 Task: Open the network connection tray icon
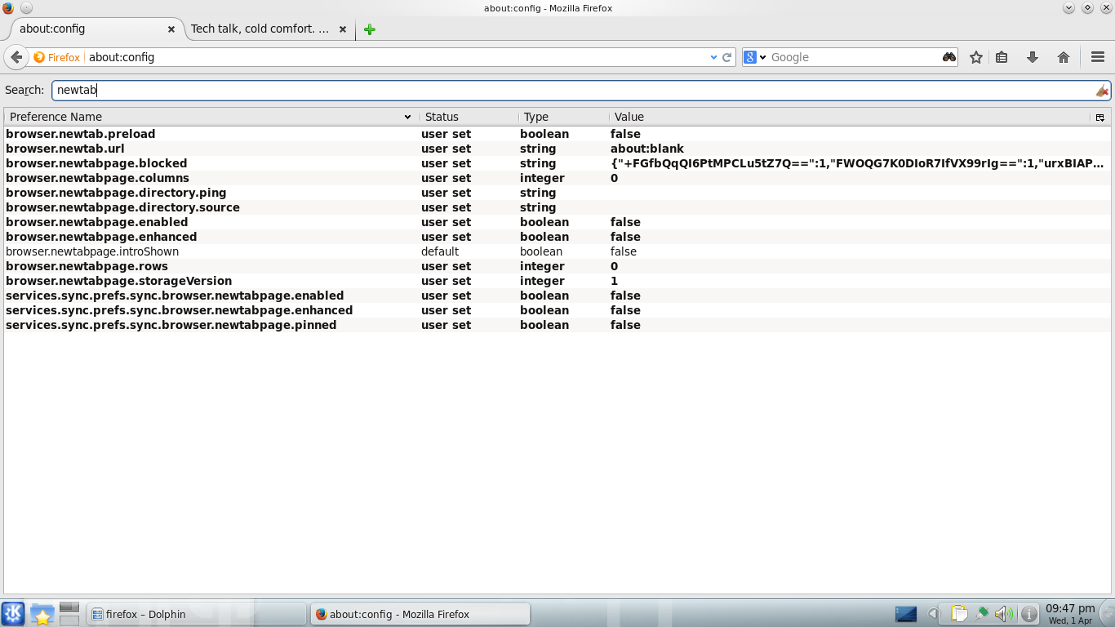pyautogui.click(x=982, y=613)
